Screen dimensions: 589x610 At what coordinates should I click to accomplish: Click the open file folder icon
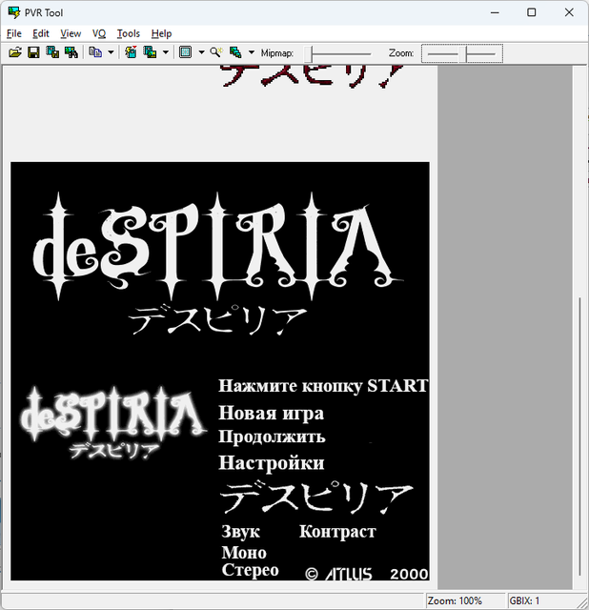[x=15, y=52]
